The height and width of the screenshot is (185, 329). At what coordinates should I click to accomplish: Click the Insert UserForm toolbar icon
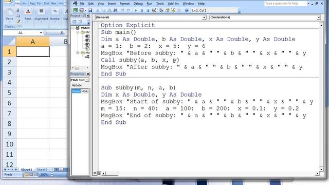point(81,10)
